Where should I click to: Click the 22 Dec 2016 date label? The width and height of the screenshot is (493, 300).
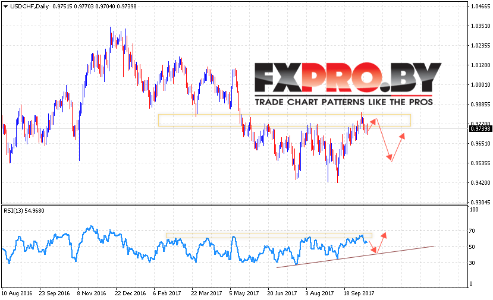tap(130, 293)
